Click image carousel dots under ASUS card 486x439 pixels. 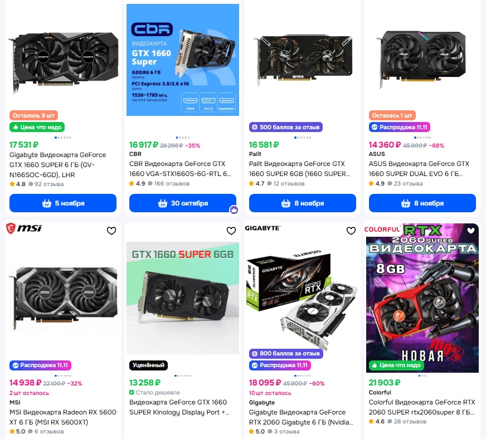[422, 138]
